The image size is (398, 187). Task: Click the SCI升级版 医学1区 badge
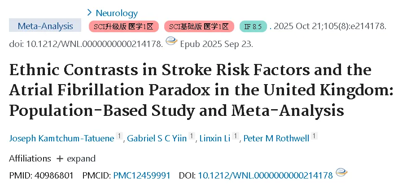(123, 26)
